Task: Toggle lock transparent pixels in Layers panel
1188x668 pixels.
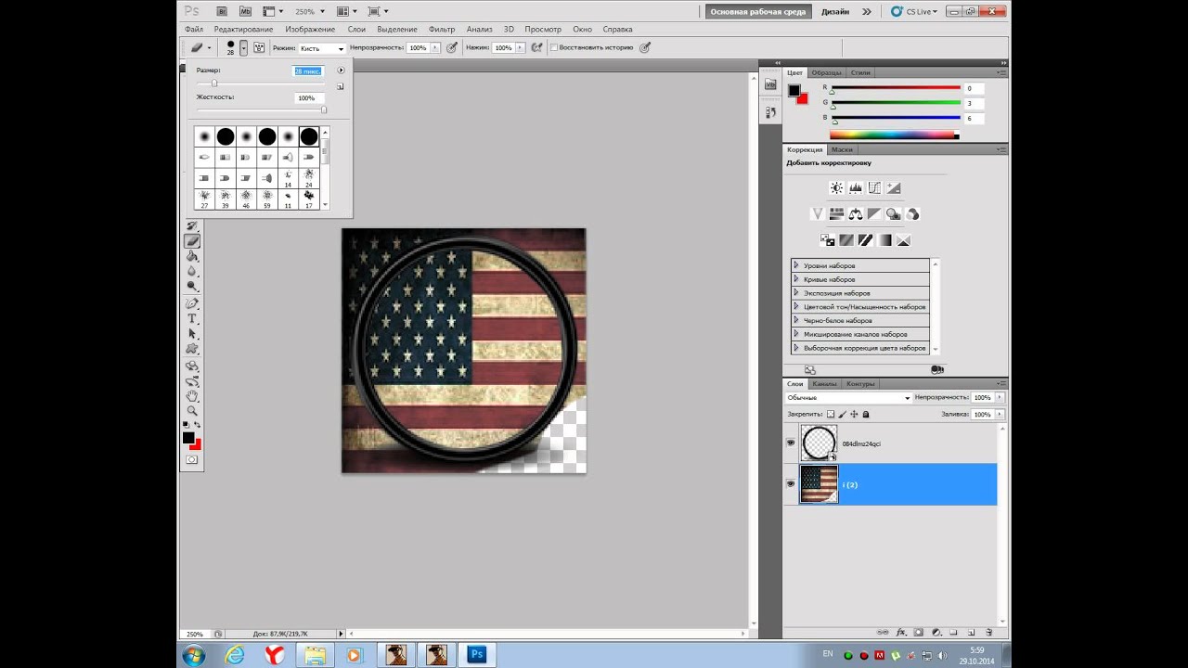Action: (831, 414)
